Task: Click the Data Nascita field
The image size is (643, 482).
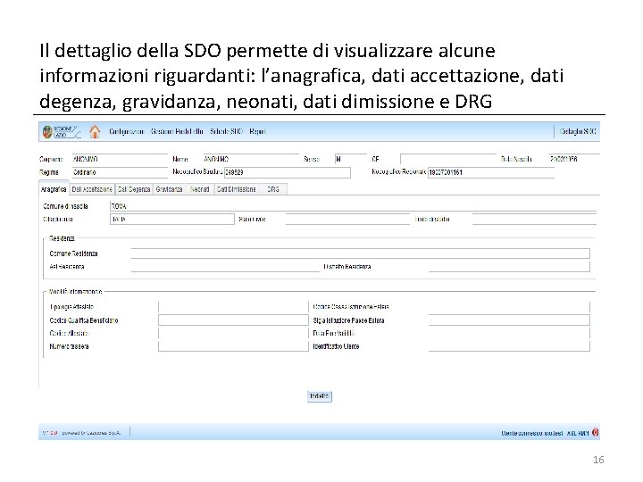Action: pyautogui.click(x=574, y=159)
